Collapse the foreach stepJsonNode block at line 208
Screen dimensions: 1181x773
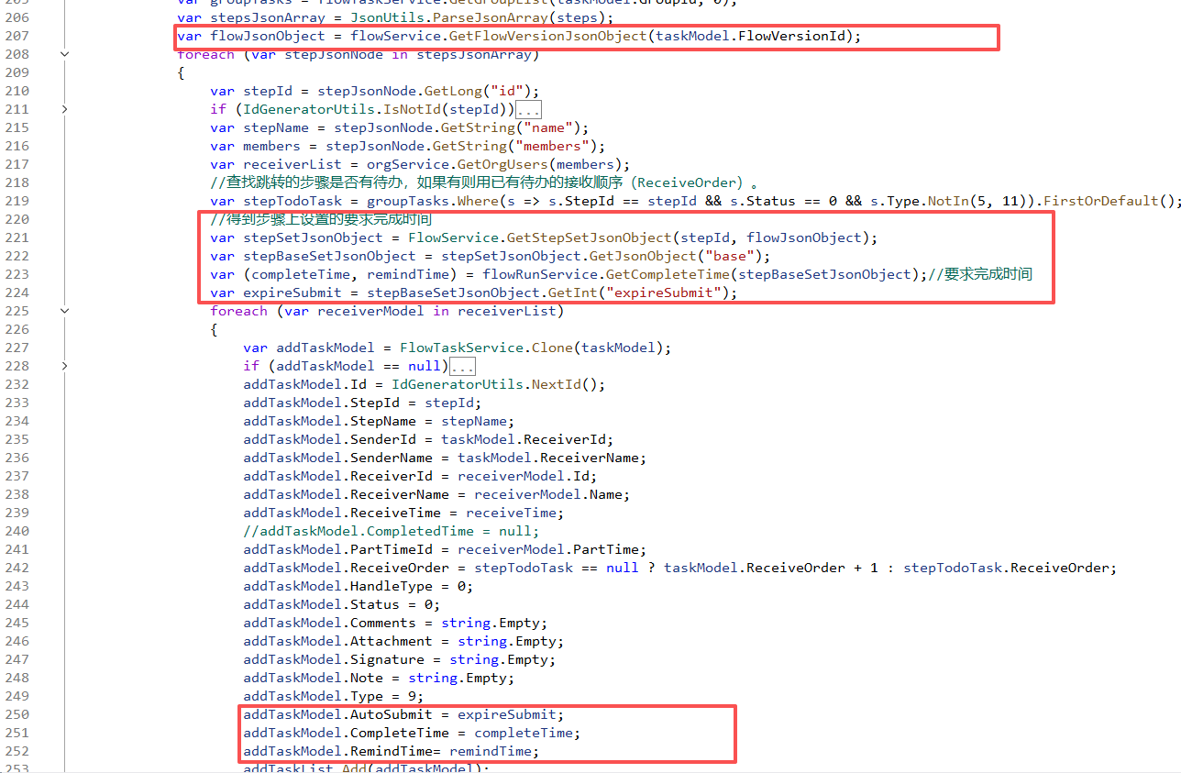coord(64,54)
